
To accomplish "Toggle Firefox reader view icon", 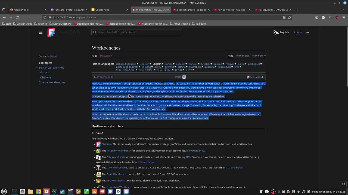I will click(x=284, y=17).
